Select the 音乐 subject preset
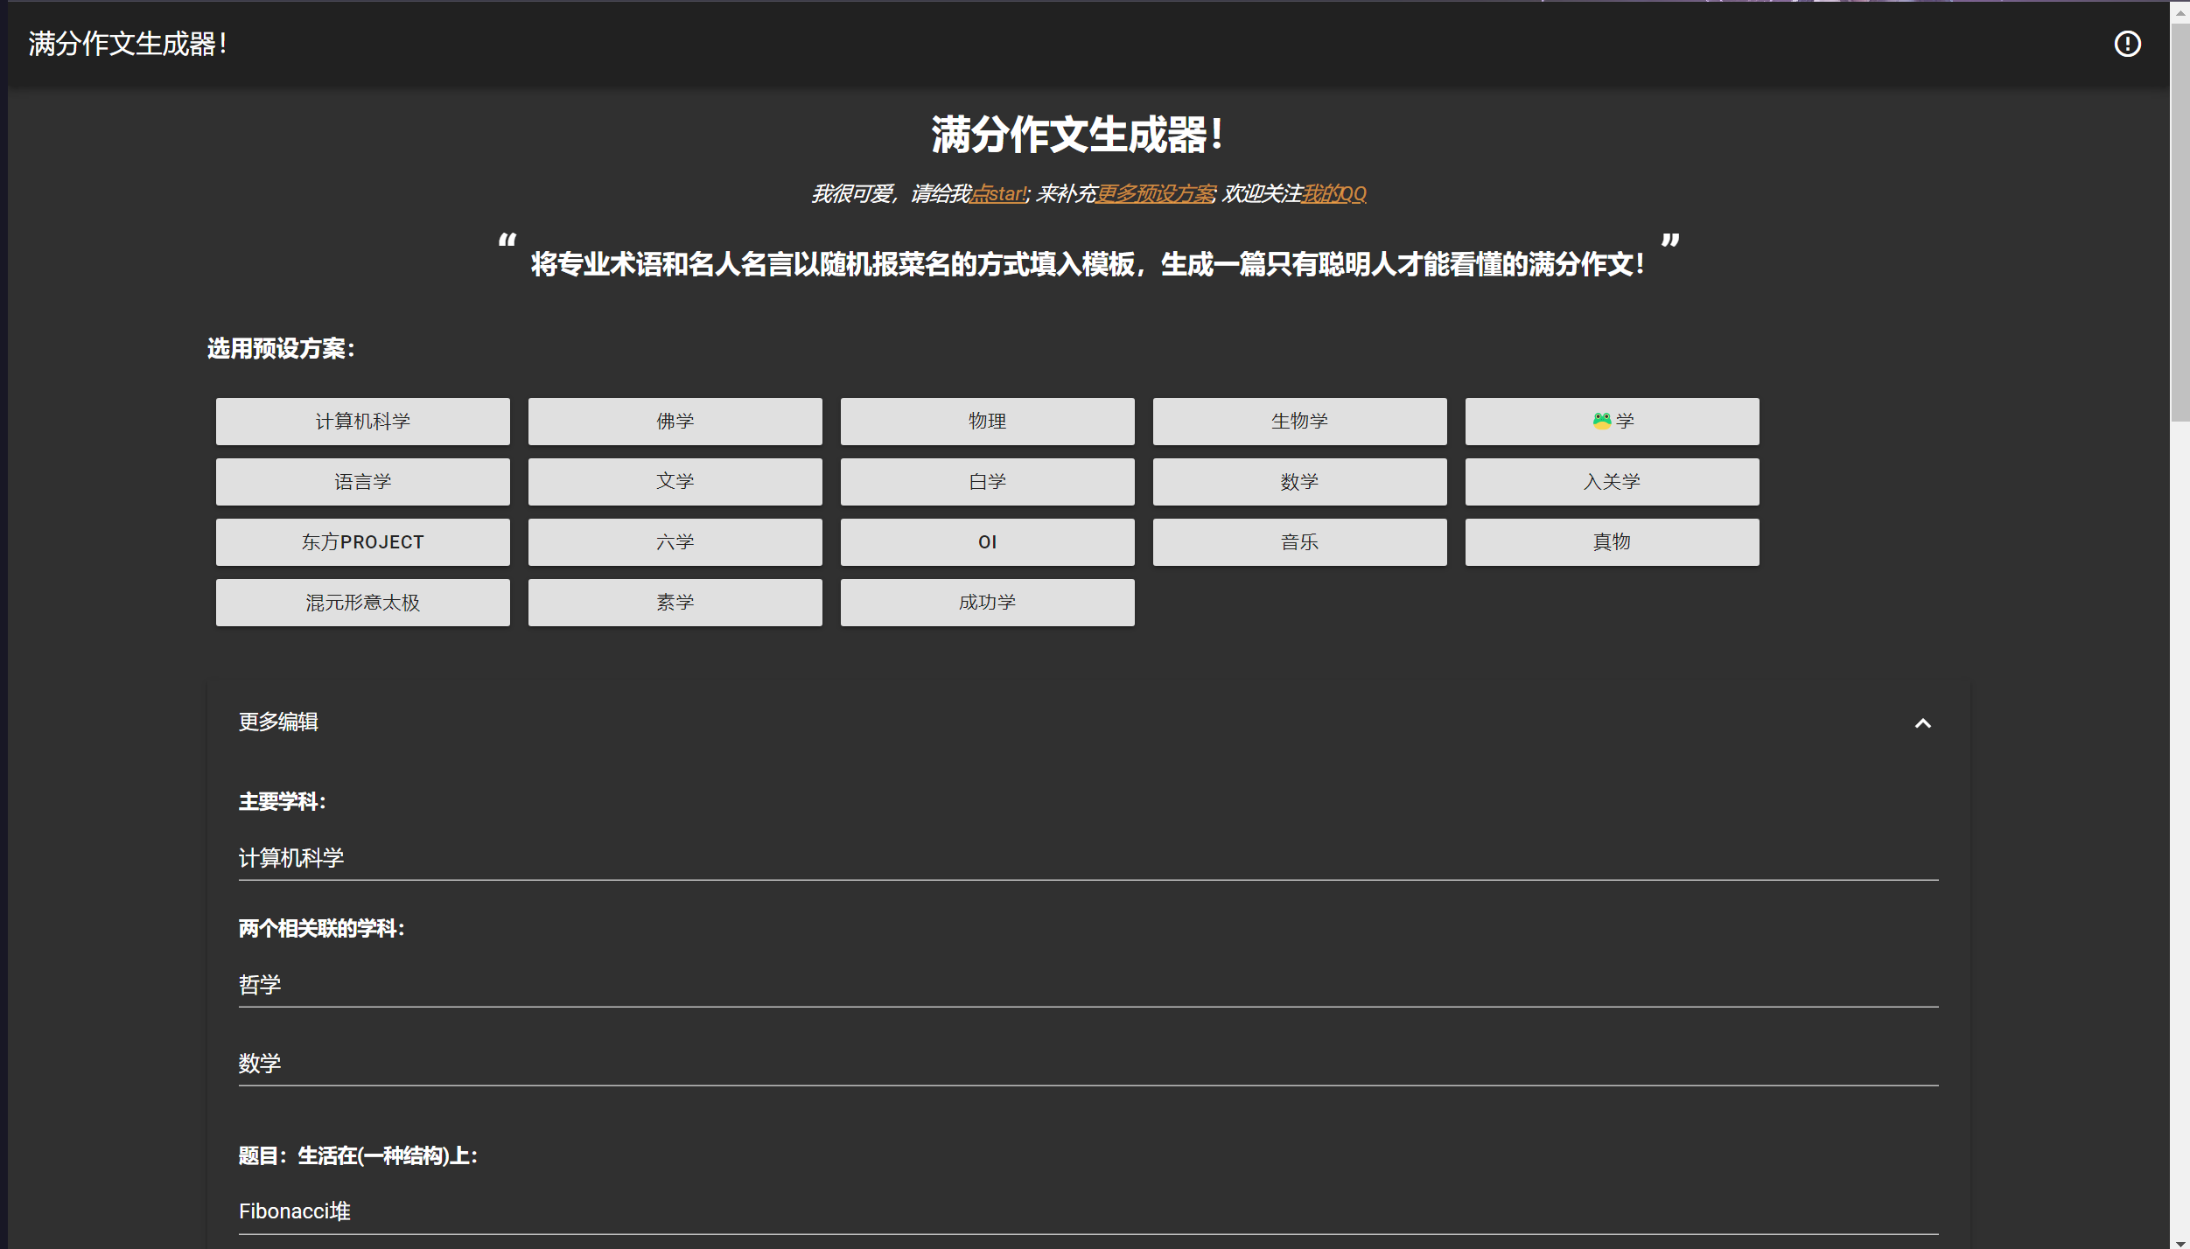The height and width of the screenshot is (1249, 2190). (x=1297, y=541)
